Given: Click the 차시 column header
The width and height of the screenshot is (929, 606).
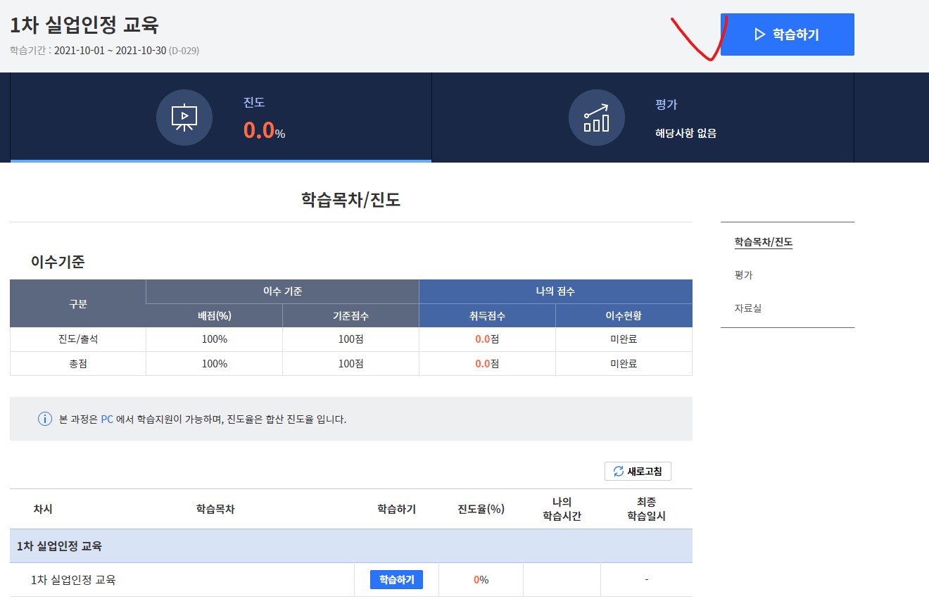Looking at the screenshot, I should [42, 509].
